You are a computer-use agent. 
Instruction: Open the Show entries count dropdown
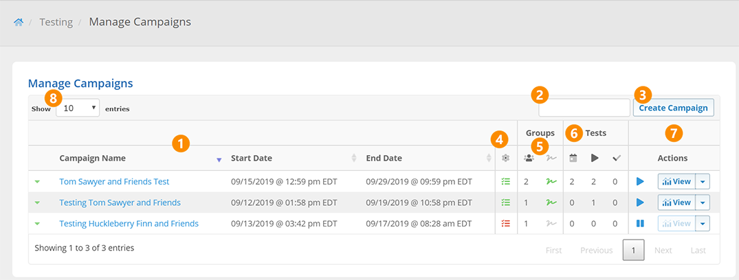(78, 108)
